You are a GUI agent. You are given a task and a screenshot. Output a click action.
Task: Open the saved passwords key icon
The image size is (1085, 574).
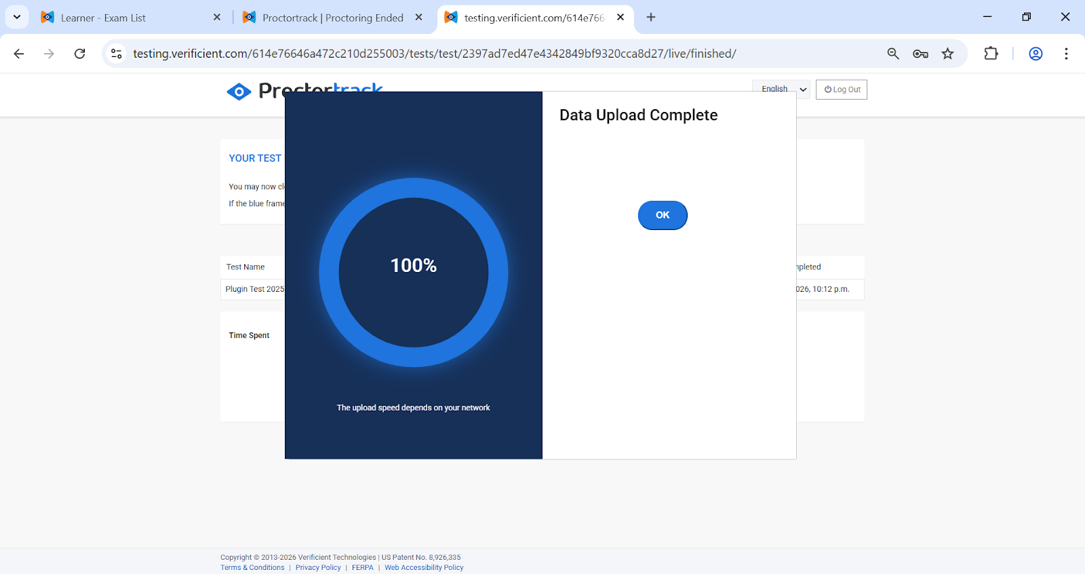point(920,54)
